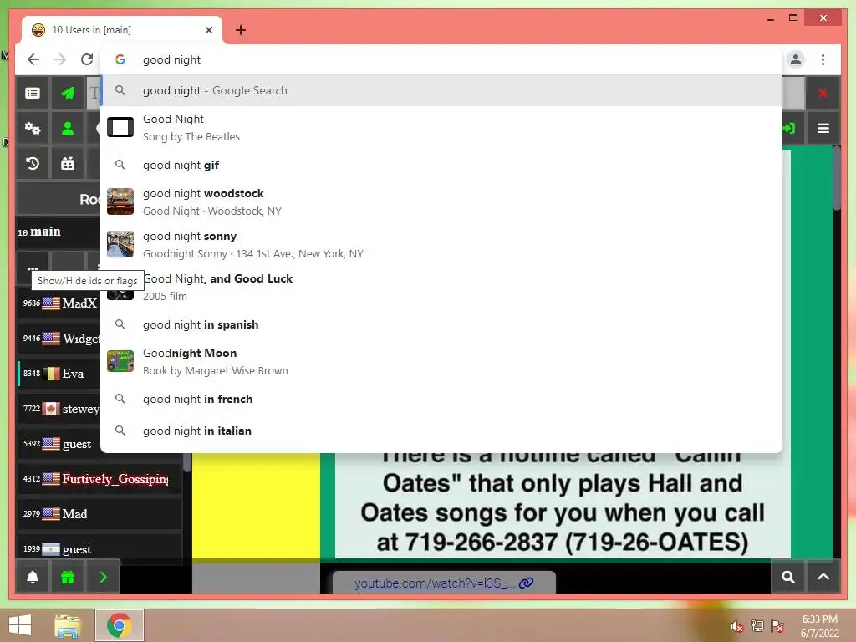Click the chat vertical scrollbar on the right
Image resolution: width=856 pixels, height=642 pixels.
click(836, 181)
